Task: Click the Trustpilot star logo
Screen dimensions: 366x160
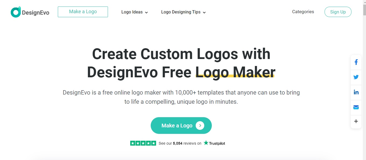Action: [206, 143]
